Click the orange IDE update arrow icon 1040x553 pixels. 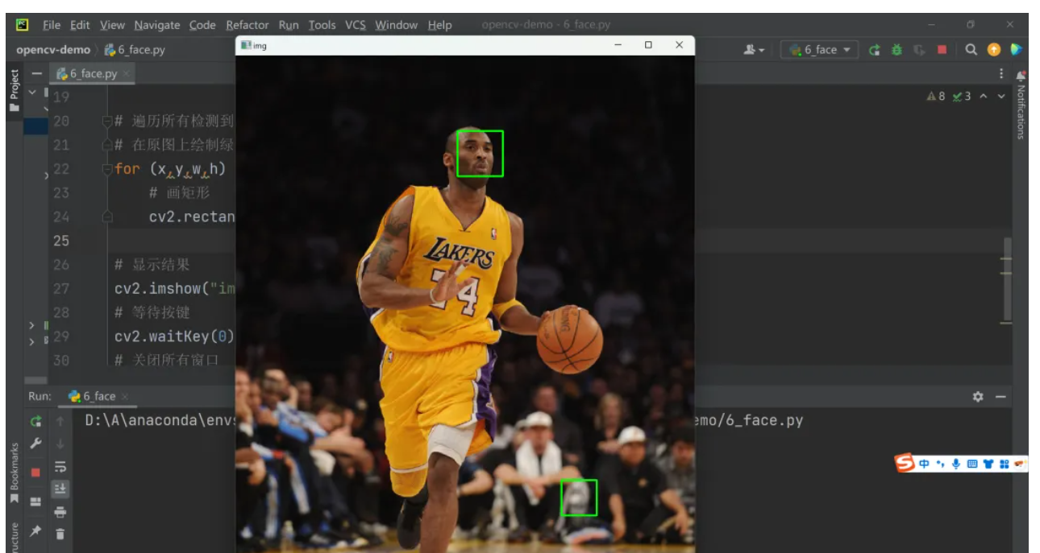pos(993,50)
